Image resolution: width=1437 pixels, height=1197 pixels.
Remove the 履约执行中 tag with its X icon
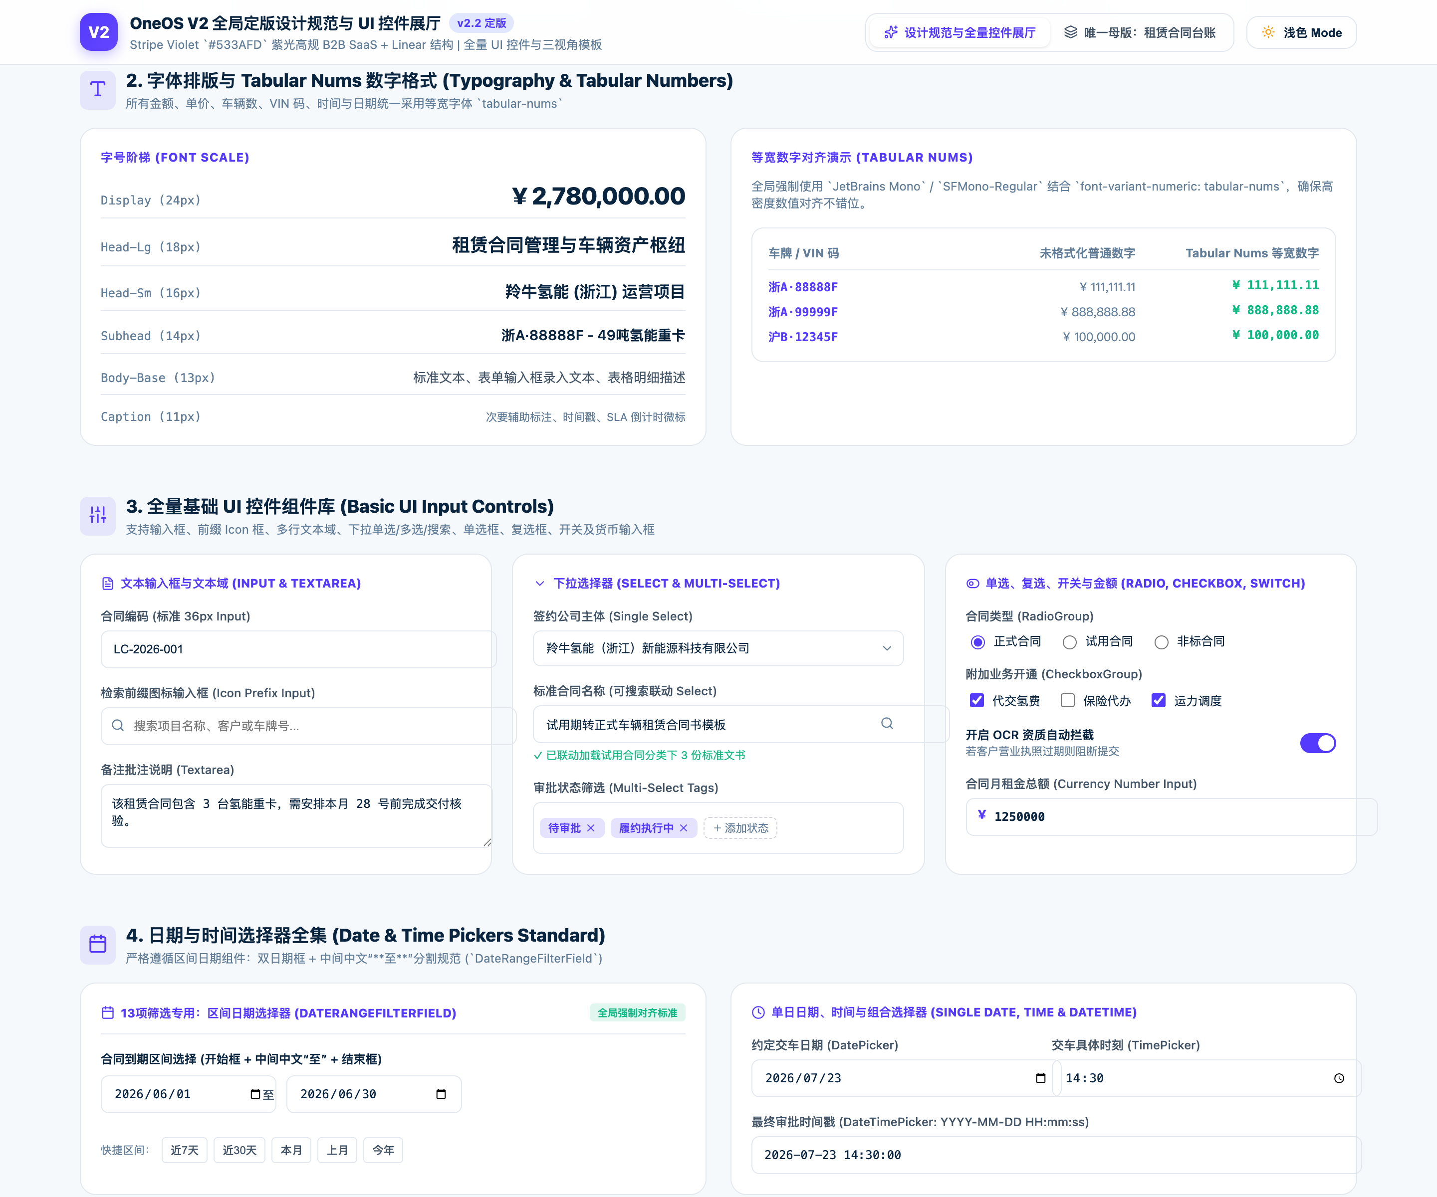click(x=683, y=827)
